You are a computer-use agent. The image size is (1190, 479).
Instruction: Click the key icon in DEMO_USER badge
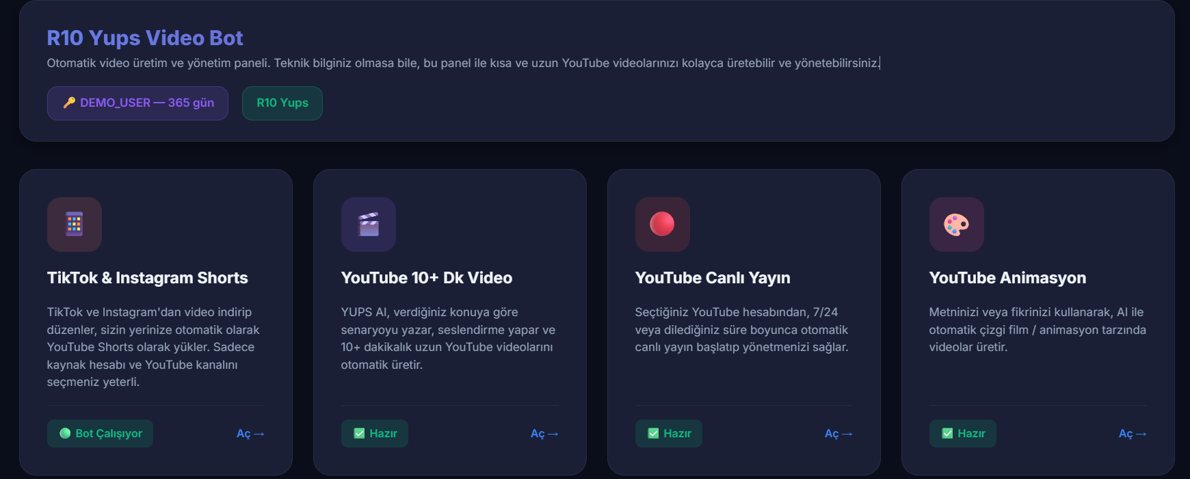(69, 103)
